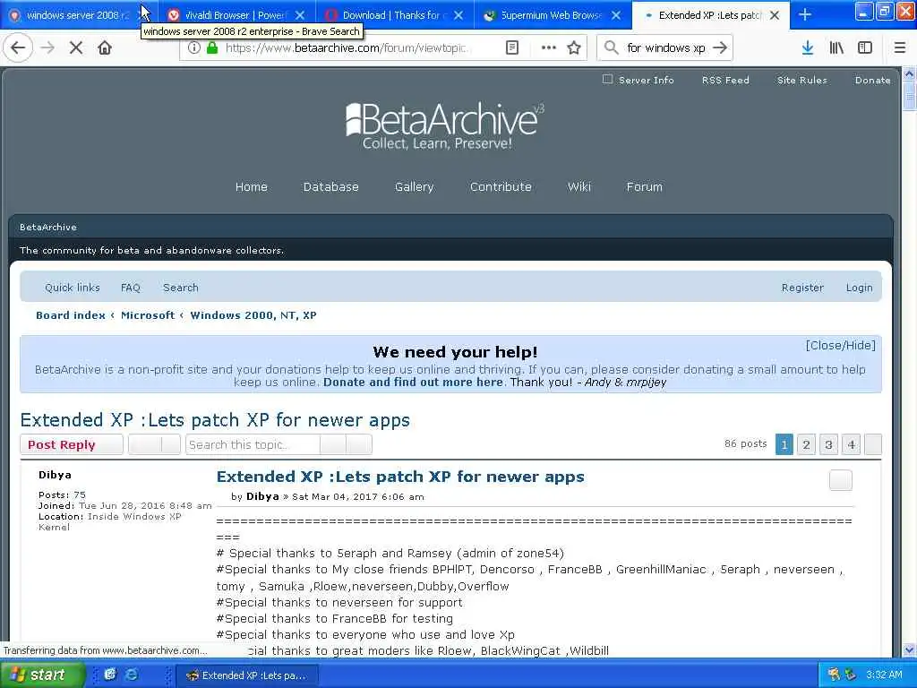
Task: Open the FAQ link
Action: coord(131,288)
